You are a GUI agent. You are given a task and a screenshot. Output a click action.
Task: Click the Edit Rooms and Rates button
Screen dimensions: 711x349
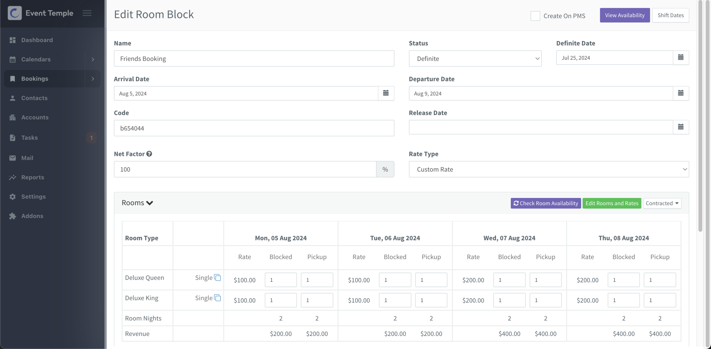point(612,203)
